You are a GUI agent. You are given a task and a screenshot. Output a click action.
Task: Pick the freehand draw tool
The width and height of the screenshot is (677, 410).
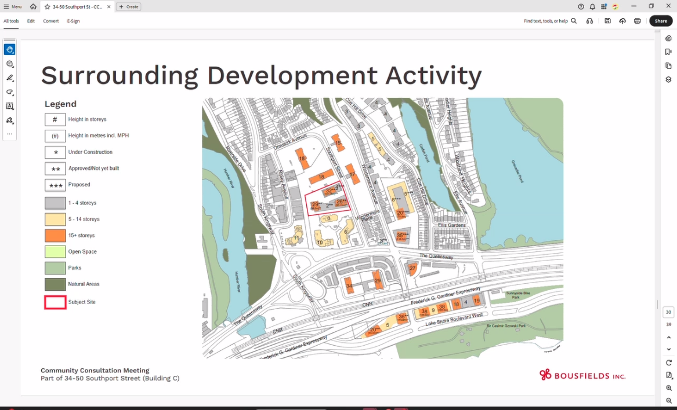(x=9, y=92)
